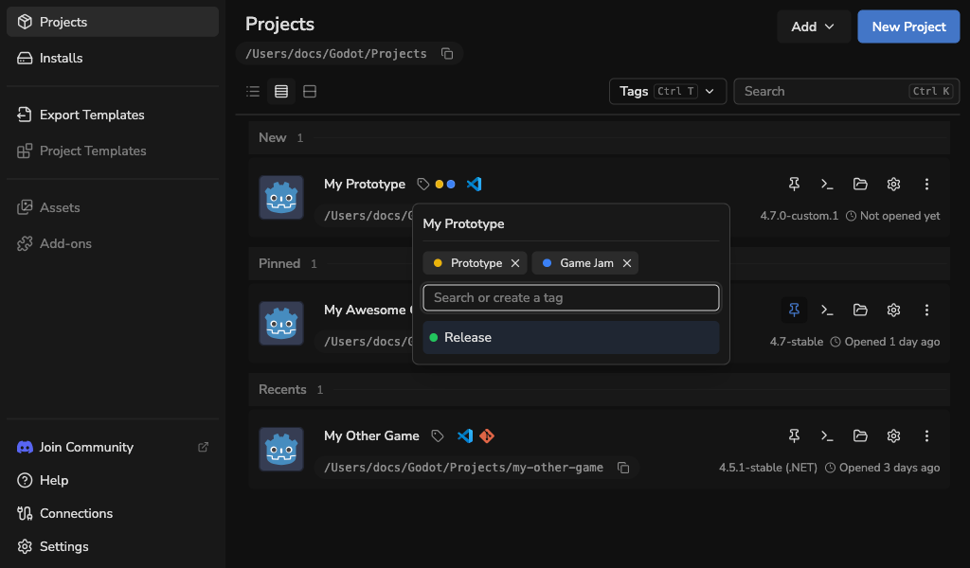The image size is (970, 568).
Task: Click the green Release color dot
Action: tap(434, 337)
